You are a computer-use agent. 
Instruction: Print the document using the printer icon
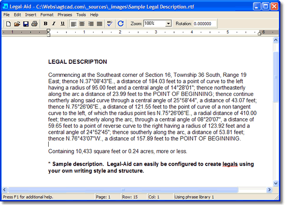pyautogui.click(x=34, y=24)
